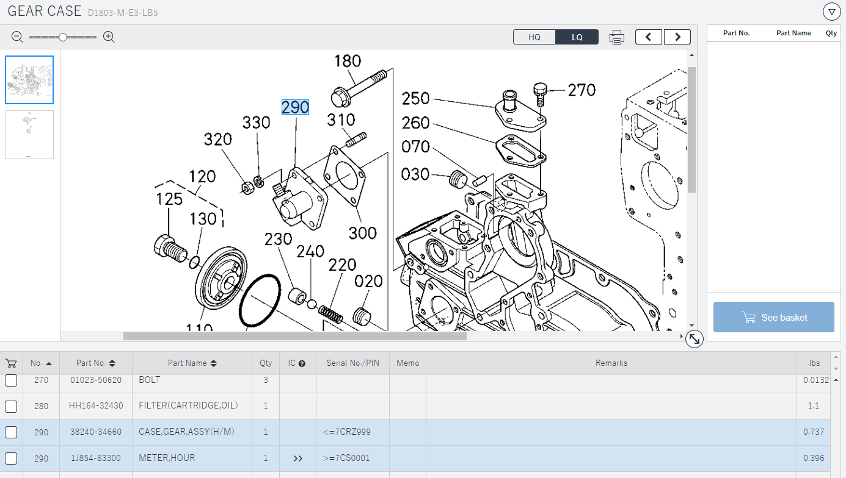Click the See basket button
This screenshot has height=478, width=846.
(x=773, y=317)
